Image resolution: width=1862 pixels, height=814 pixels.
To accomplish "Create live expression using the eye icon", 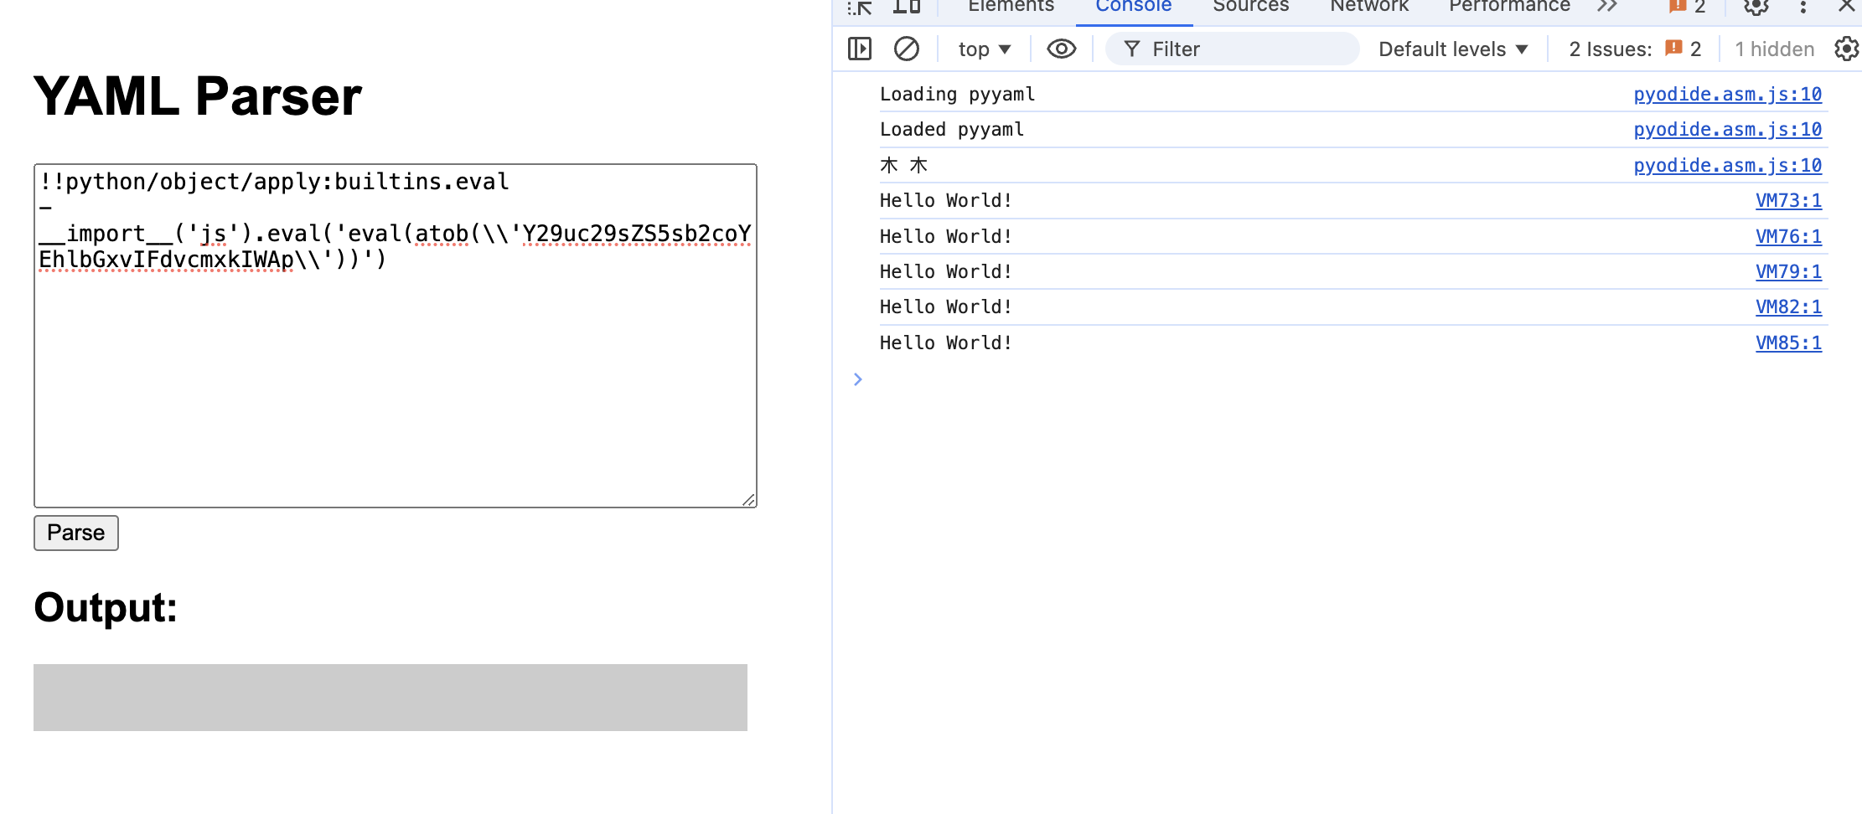I will click(1061, 49).
